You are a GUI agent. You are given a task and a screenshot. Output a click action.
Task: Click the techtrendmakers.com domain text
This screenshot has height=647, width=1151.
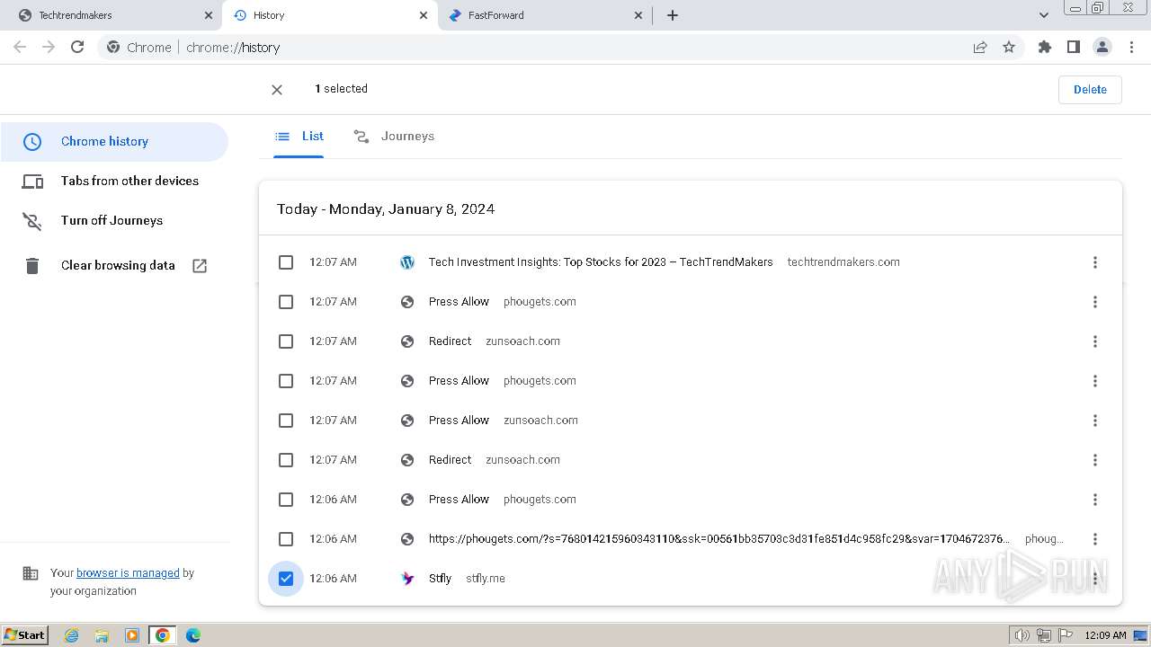point(843,262)
